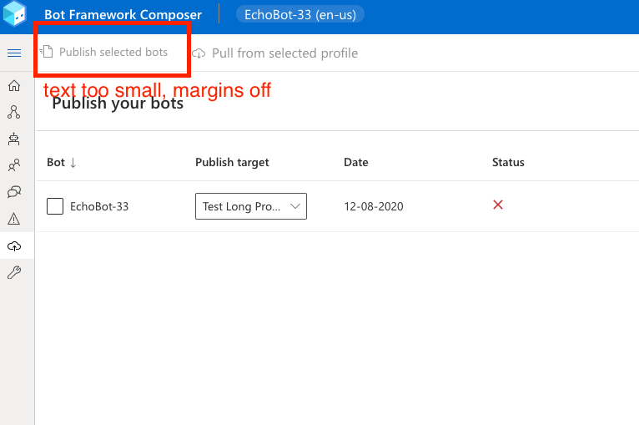Click Pull from selected profile toolbar button
Image resolution: width=639 pixels, height=425 pixels.
pyautogui.click(x=275, y=53)
